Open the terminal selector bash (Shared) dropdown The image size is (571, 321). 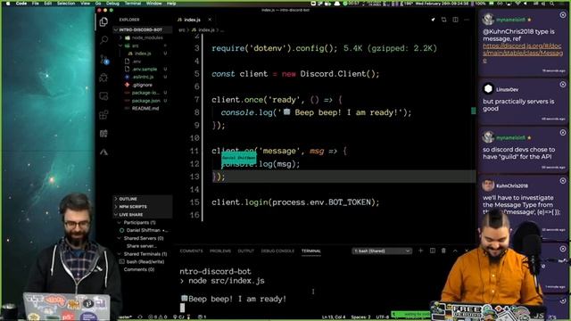pos(382,251)
